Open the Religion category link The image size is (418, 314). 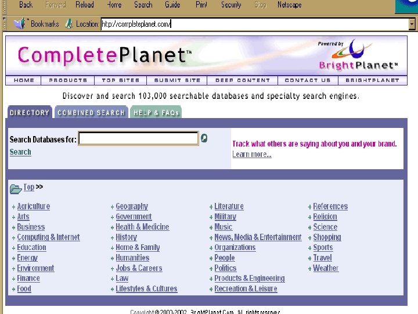point(325,217)
